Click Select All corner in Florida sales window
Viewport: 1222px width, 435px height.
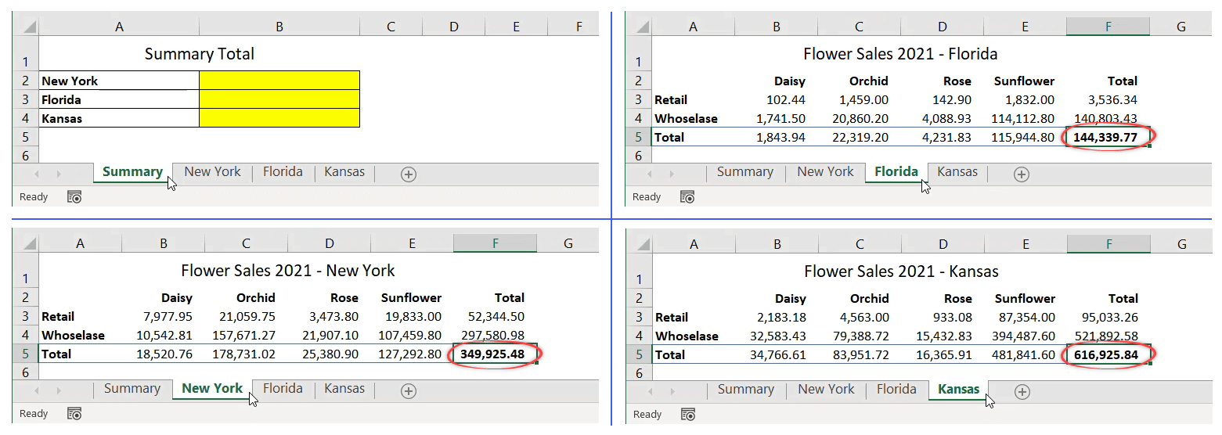[x=639, y=27]
